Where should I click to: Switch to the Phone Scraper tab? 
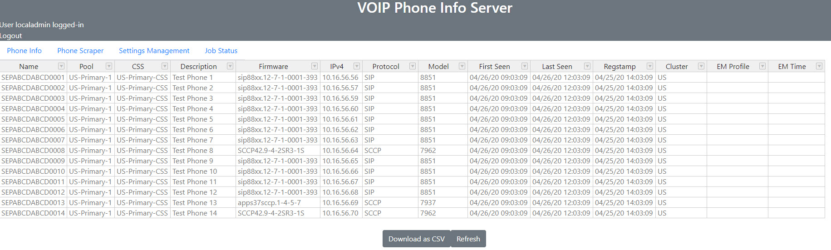(80, 51)
